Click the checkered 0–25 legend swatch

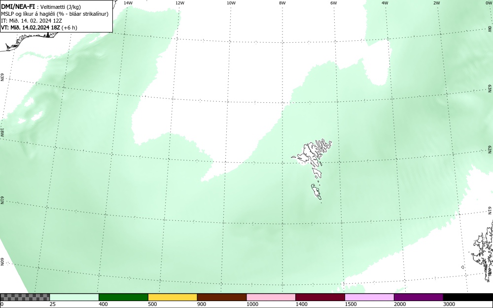click(x=25, y=297)
